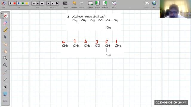
Task: Select the Line drawing tool
Action: (x=5, y=80)
